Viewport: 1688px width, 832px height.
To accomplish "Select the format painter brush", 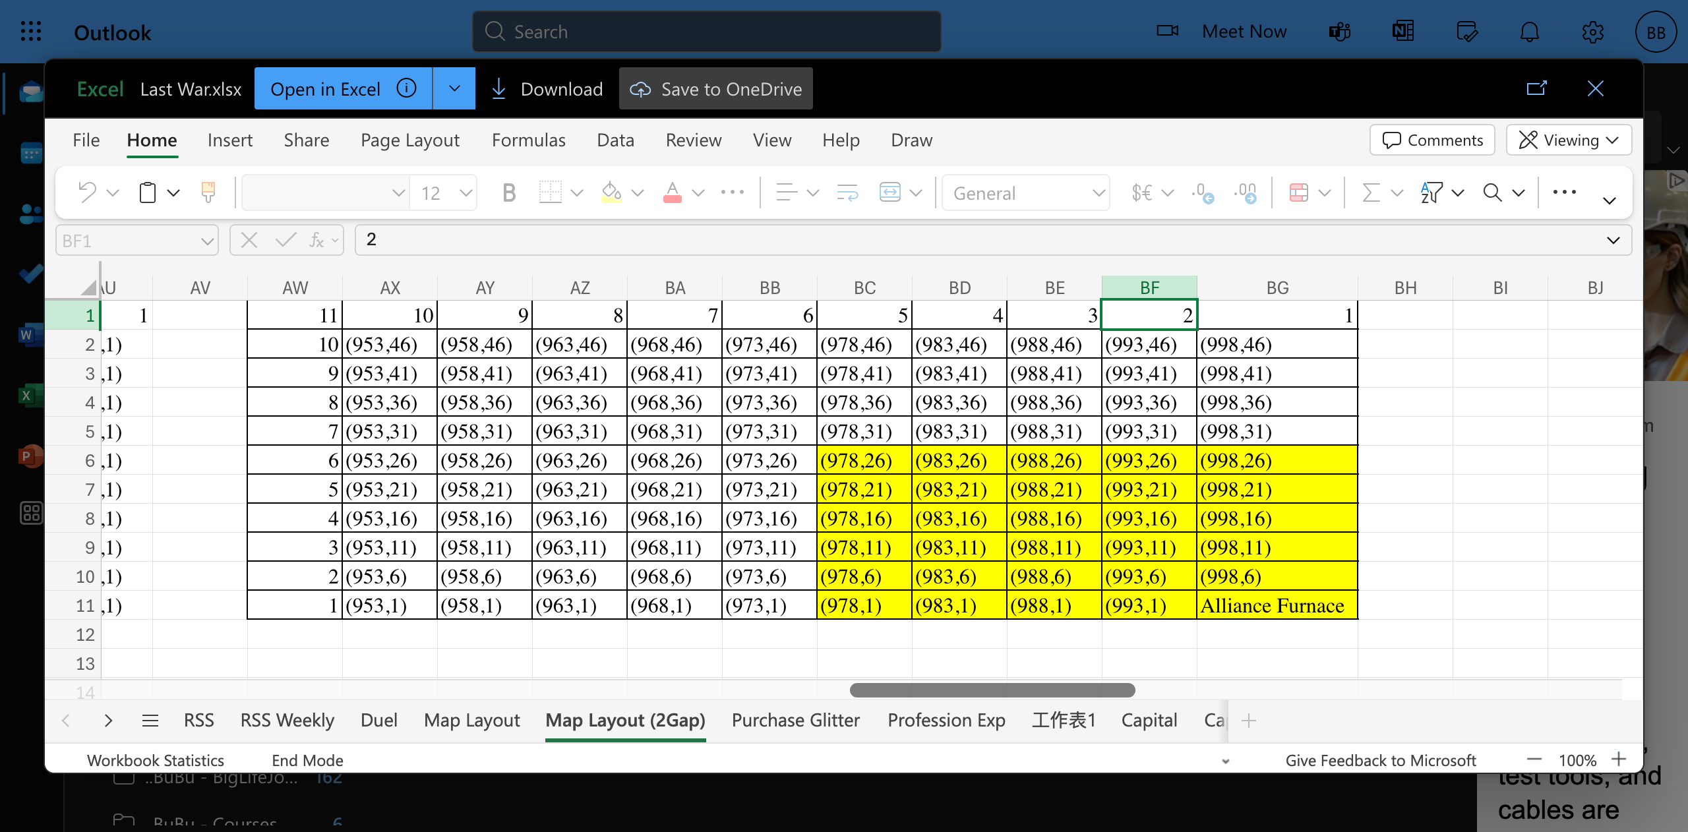I will tap(208, 193).
